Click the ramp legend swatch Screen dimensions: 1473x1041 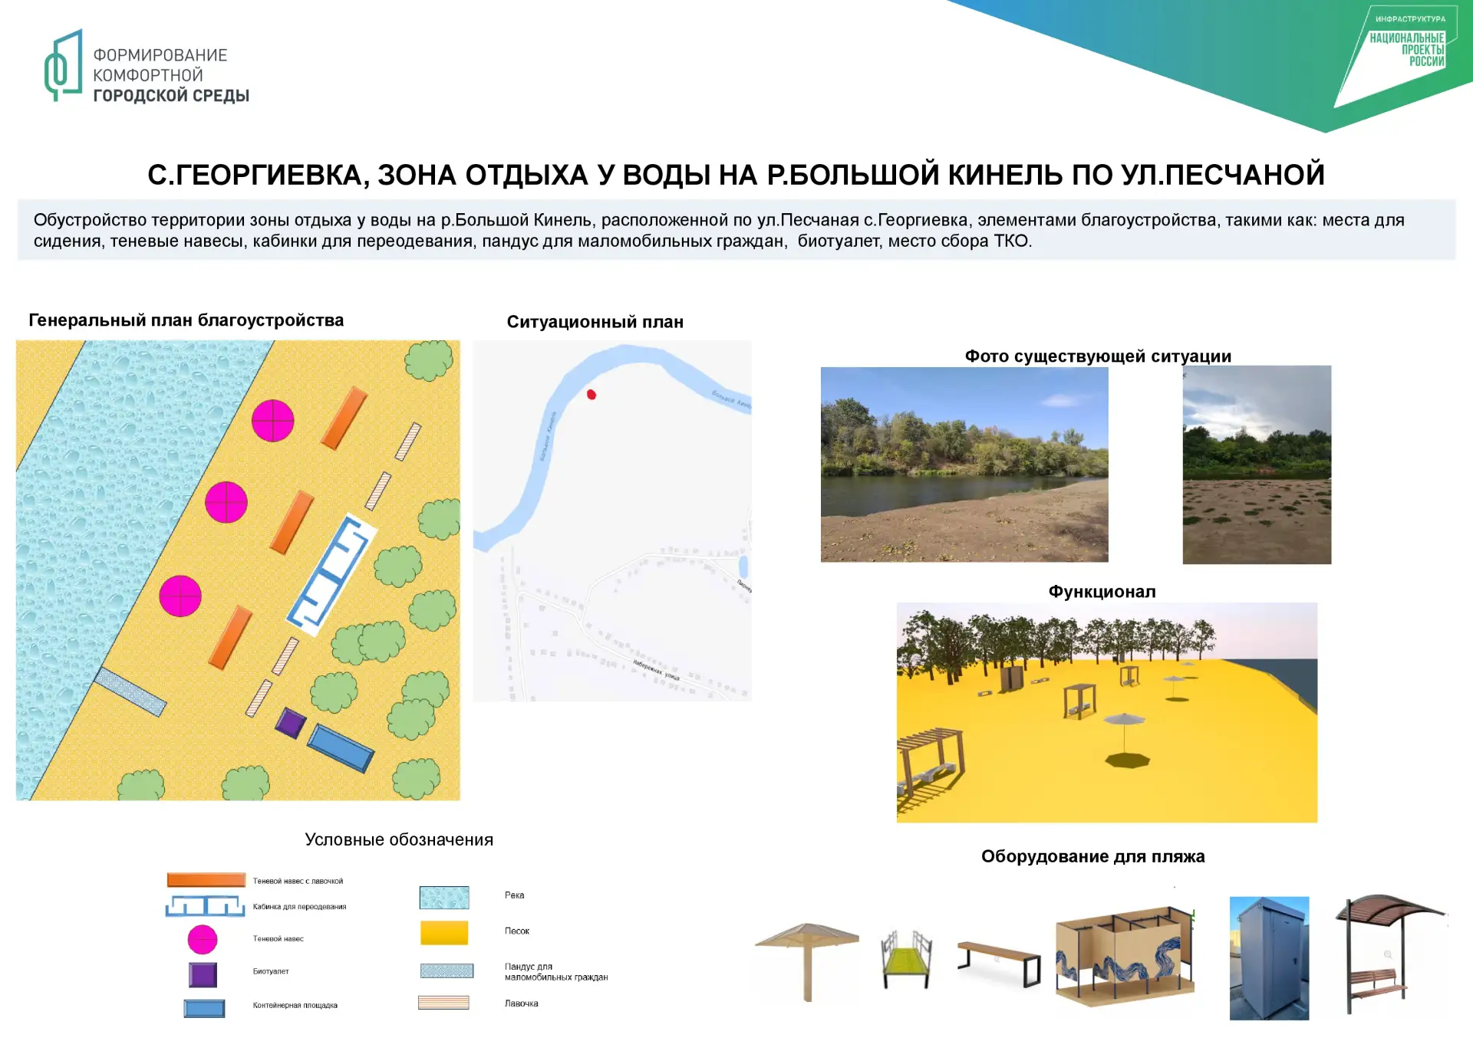(447, 970)
